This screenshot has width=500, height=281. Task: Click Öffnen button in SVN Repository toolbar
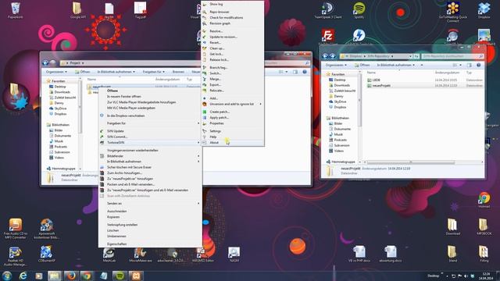point(362,65)
